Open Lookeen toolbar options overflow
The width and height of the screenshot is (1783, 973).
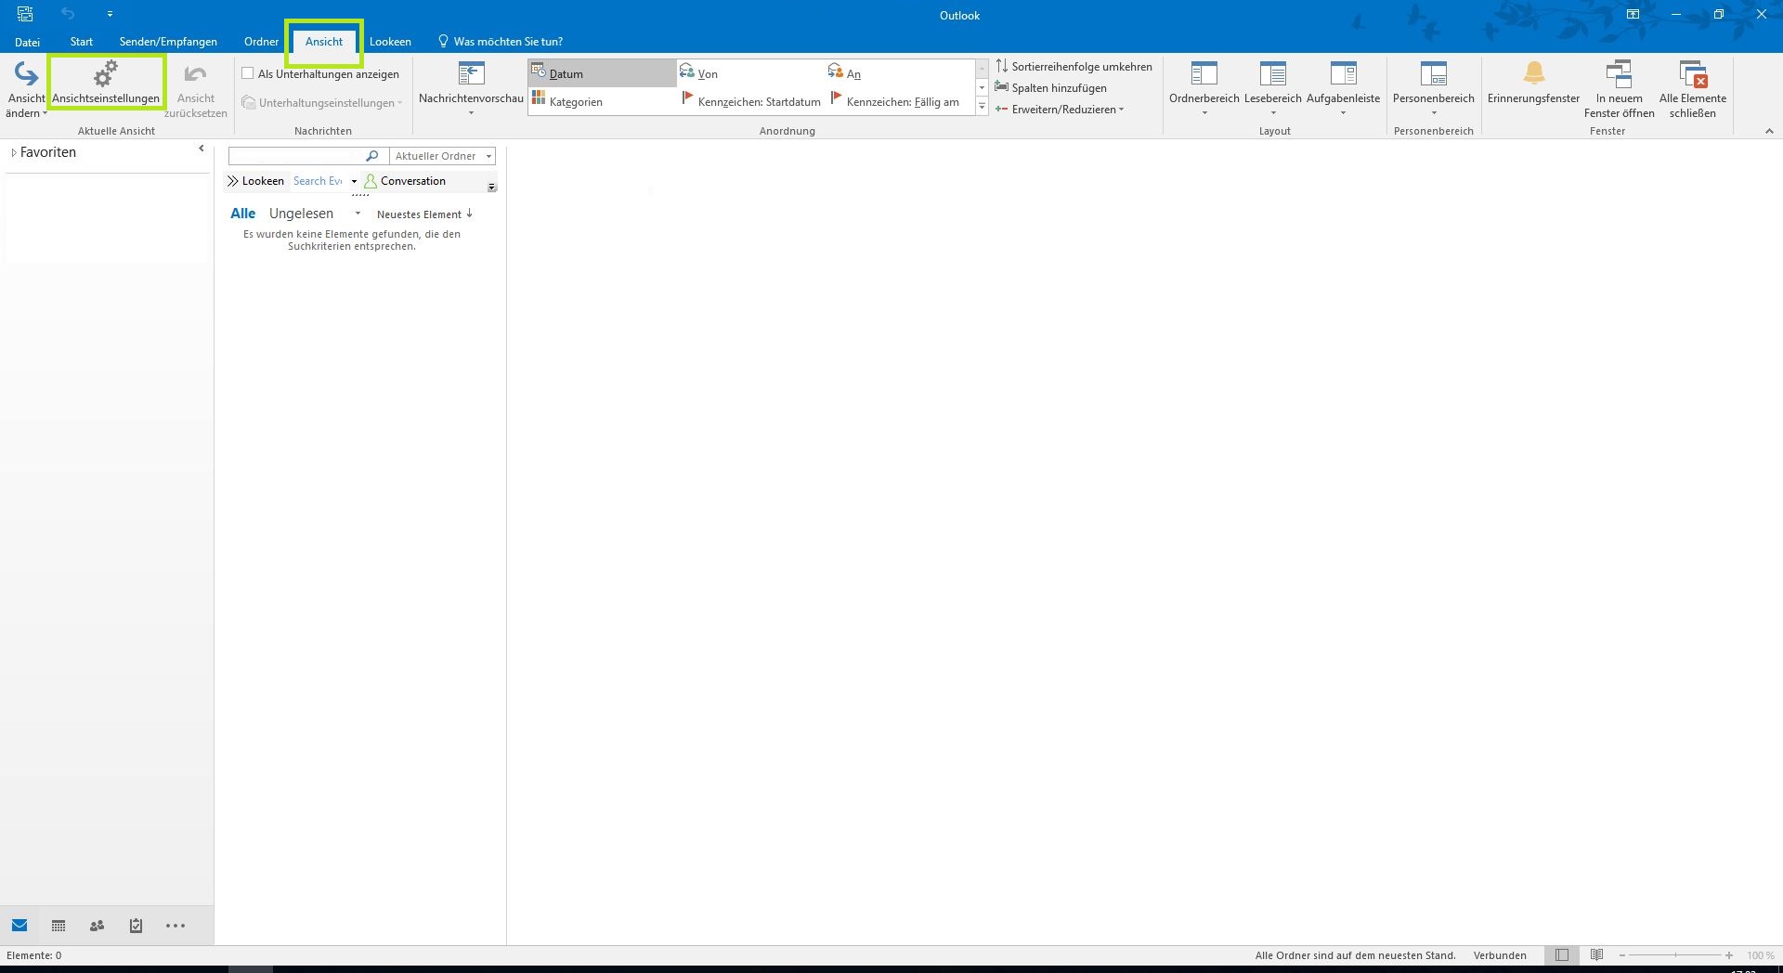(x=491, y=187)
